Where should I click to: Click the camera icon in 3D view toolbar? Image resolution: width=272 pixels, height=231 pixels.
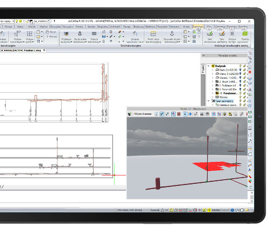point(130,114)
